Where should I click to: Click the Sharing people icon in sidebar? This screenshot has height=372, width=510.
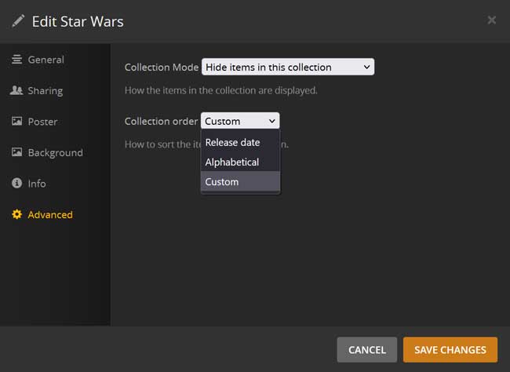coord(16,90)
